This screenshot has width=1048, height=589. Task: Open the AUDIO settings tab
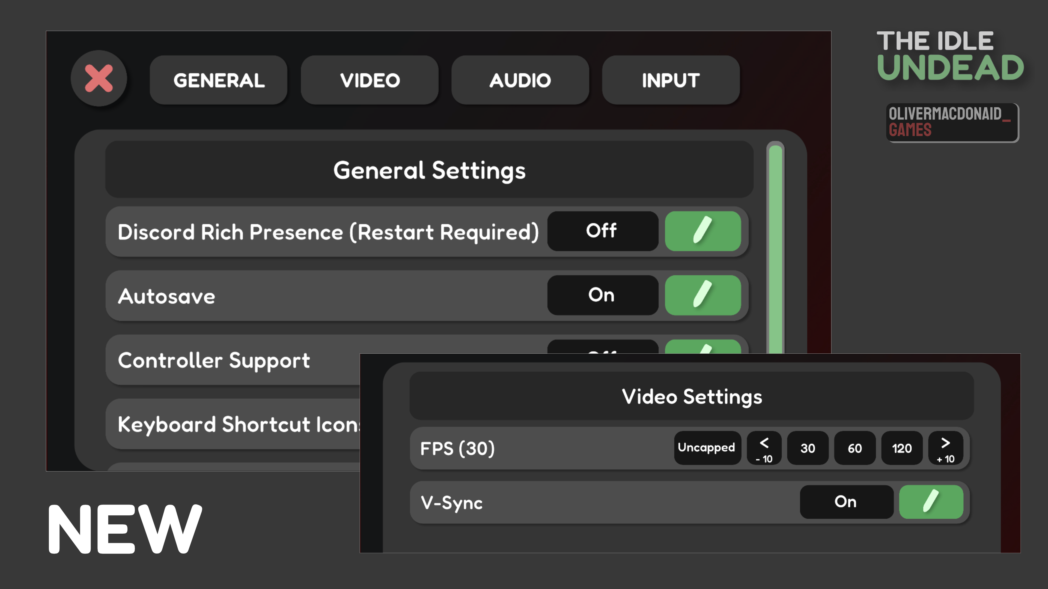coord(520,80)
